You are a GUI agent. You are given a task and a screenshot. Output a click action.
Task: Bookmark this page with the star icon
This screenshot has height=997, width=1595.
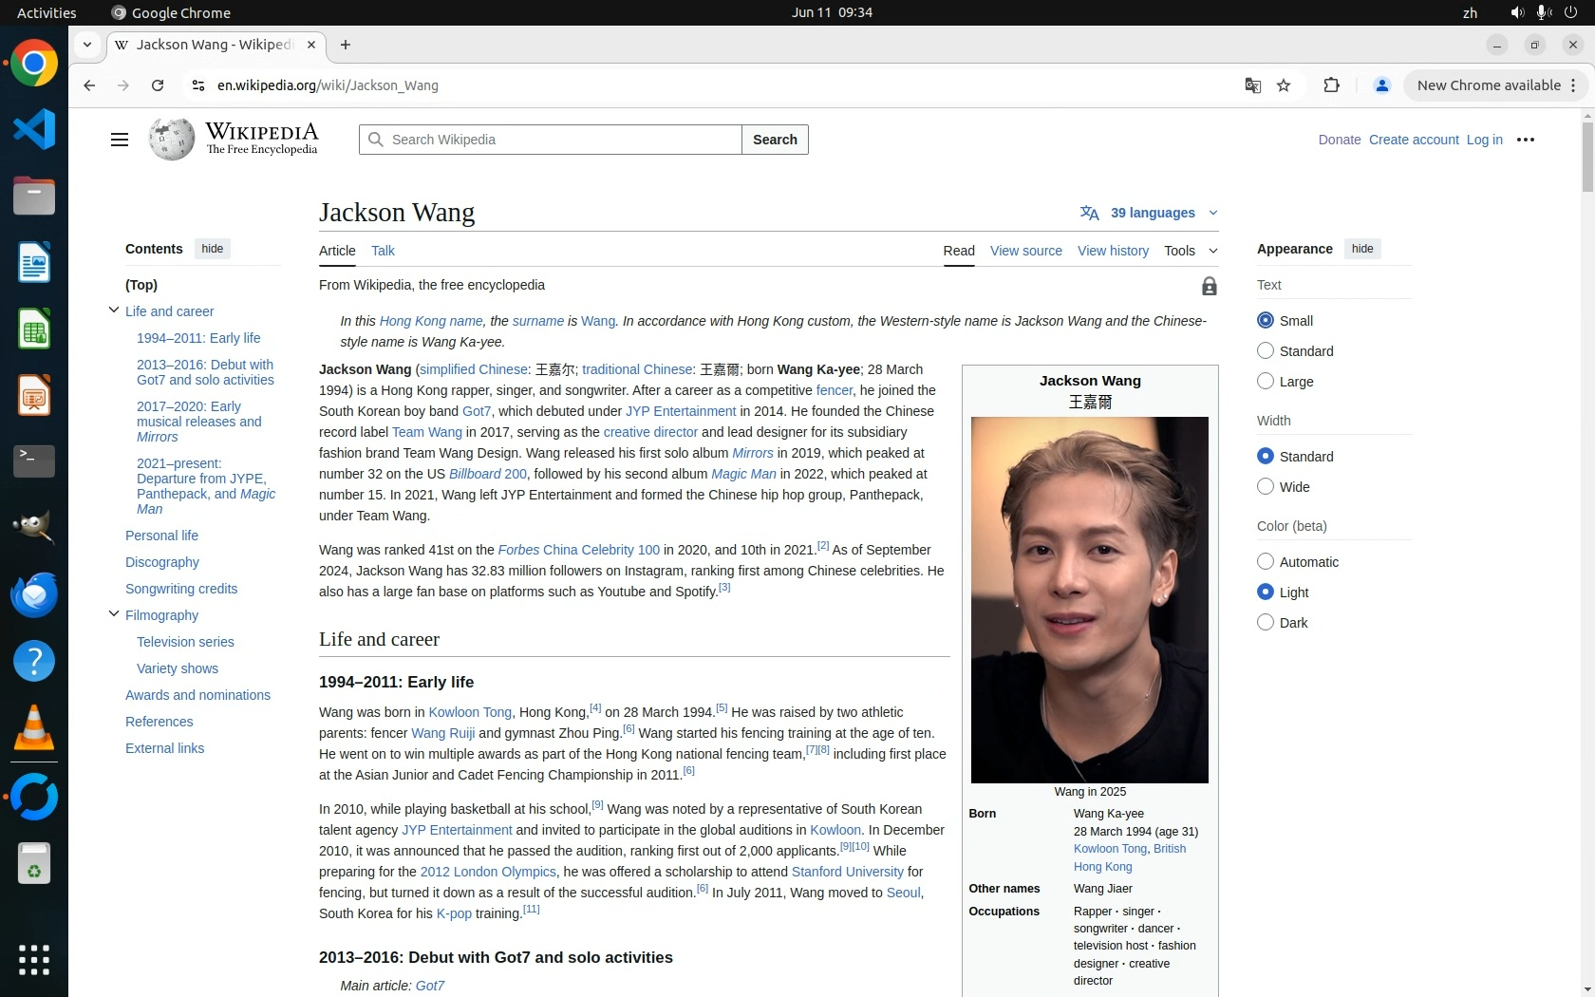1284,85
